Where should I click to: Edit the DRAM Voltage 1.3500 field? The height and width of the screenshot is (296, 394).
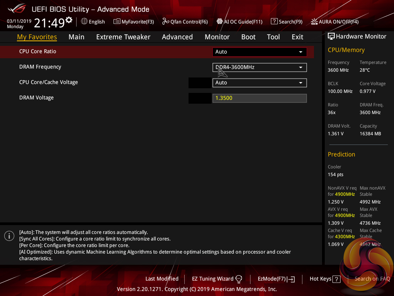click(x=260, y=98)
